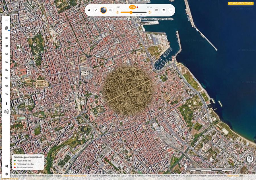Click the 1580 start year label
Viewport: 256px width, 180px height.
point(118,7)
